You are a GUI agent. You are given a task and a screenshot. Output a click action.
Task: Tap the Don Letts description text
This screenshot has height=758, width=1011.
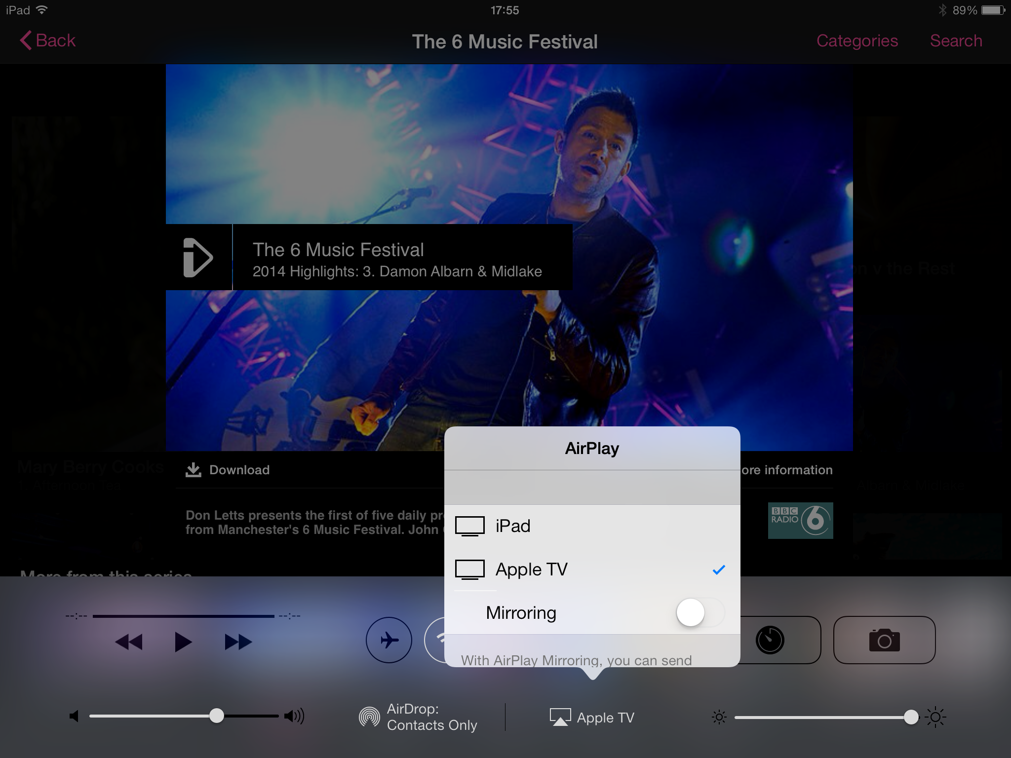click(314, 523)
